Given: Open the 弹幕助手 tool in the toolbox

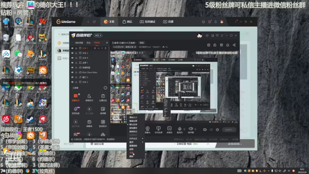Looking at the screenshot, I should tap(76, 97).
